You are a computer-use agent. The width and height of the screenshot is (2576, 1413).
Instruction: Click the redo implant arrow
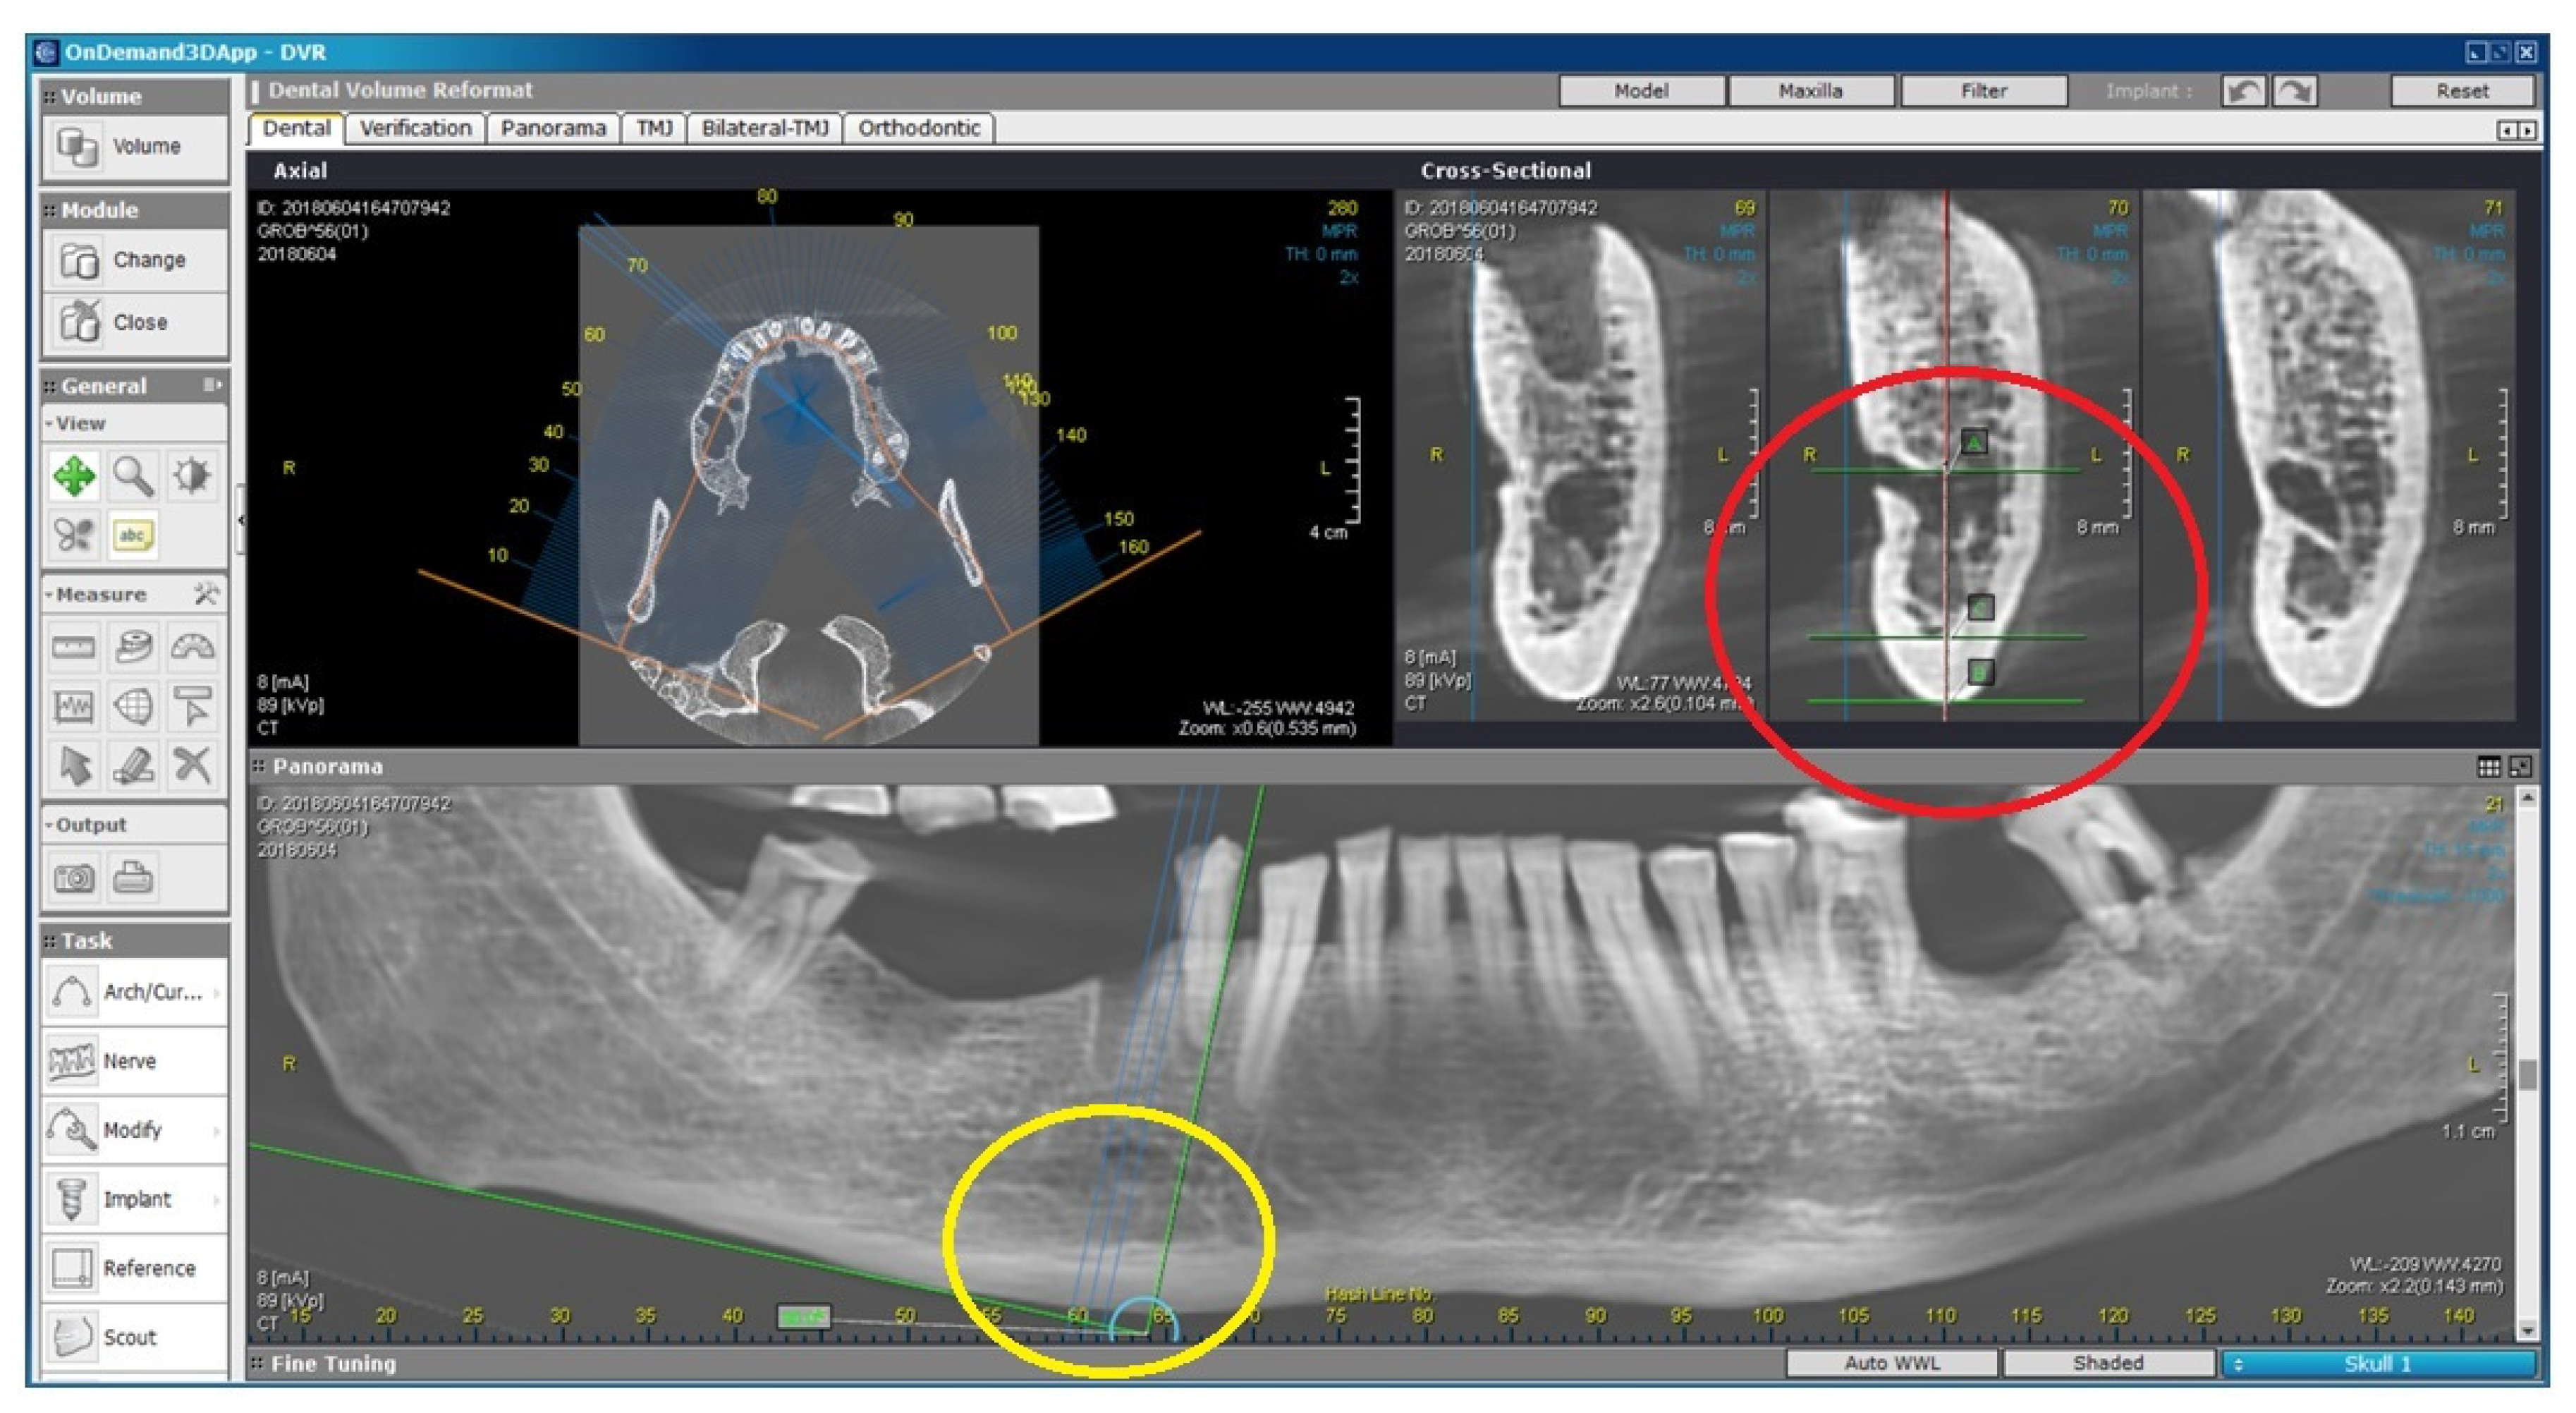[x=2294, y=91]
